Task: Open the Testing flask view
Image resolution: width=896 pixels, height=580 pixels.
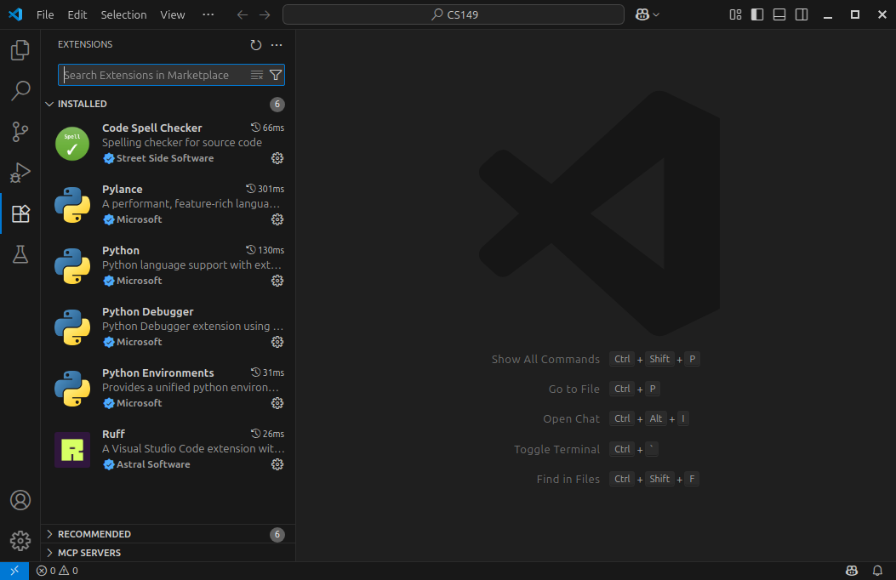Action: 20,254
